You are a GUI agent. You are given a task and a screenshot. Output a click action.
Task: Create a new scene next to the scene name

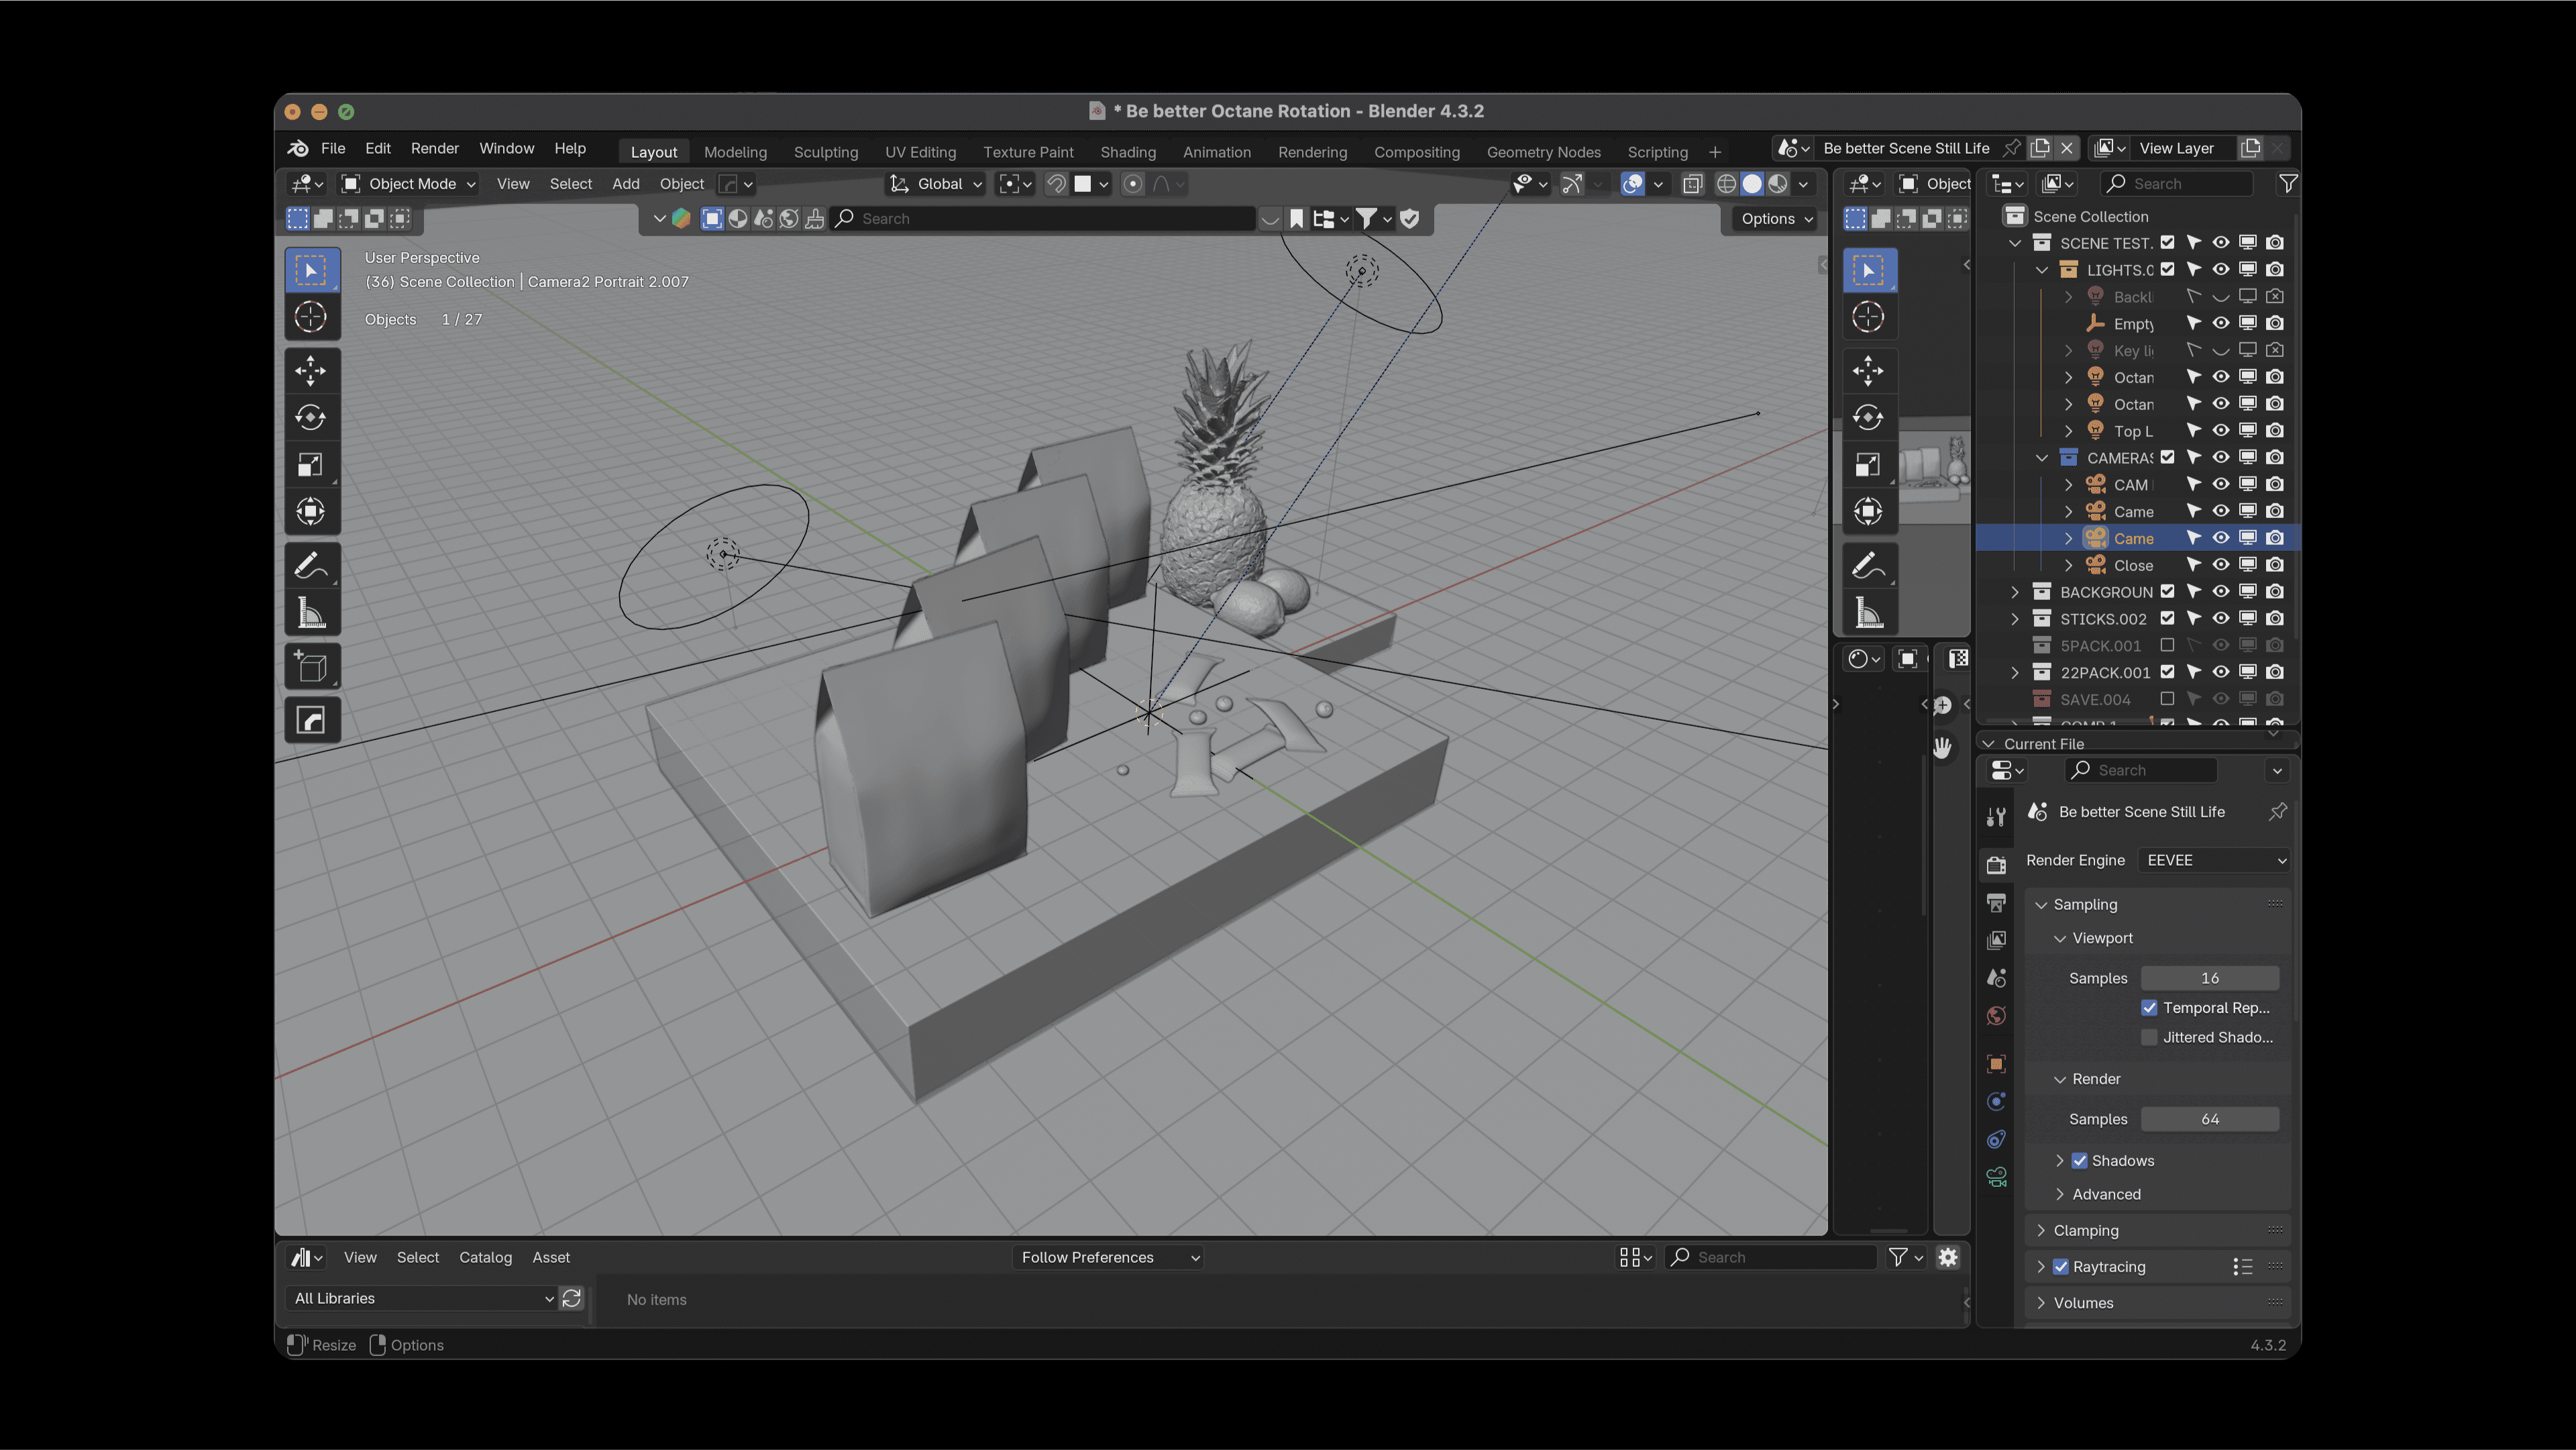tap(2040, 148)
